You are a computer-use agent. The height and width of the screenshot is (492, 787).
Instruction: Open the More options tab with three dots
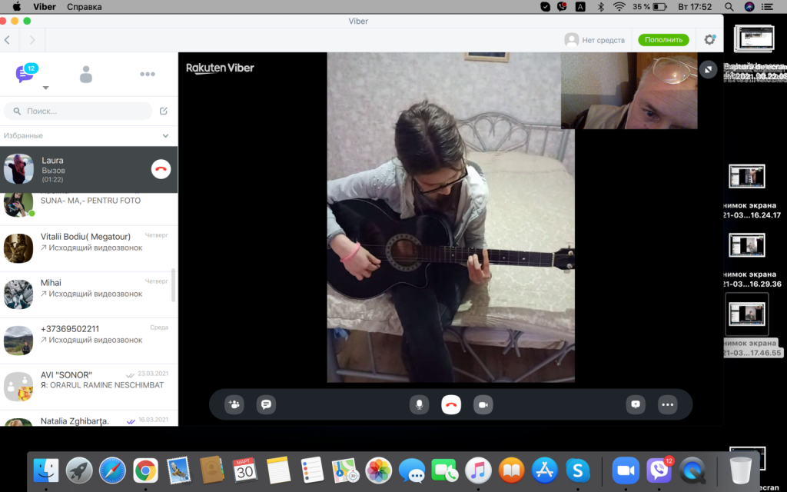point(147,75)
